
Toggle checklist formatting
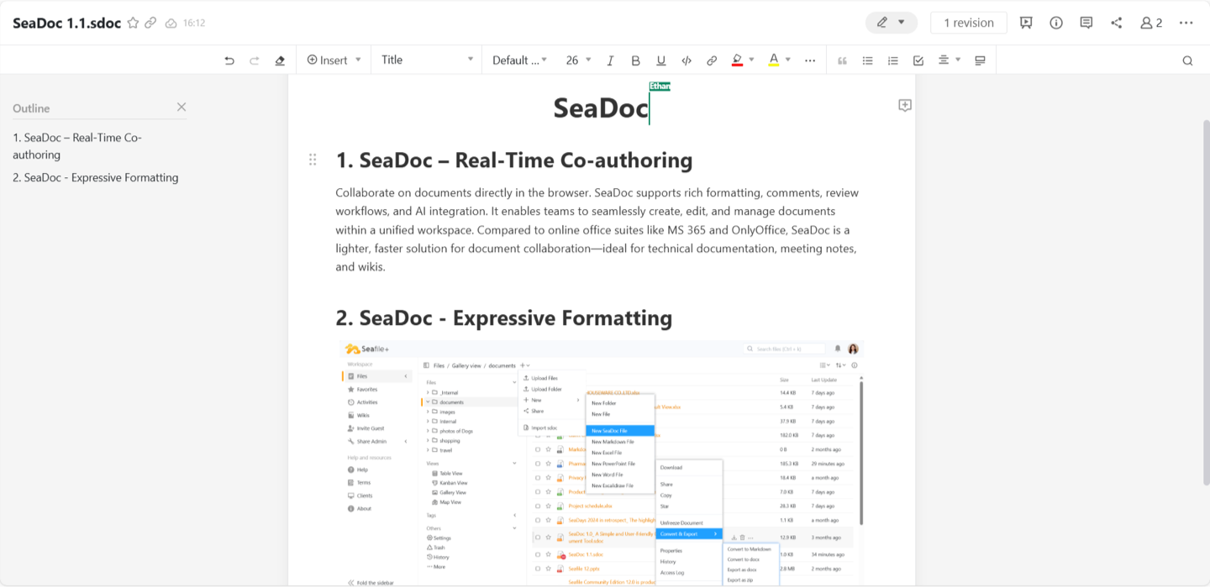click(918, 60)
